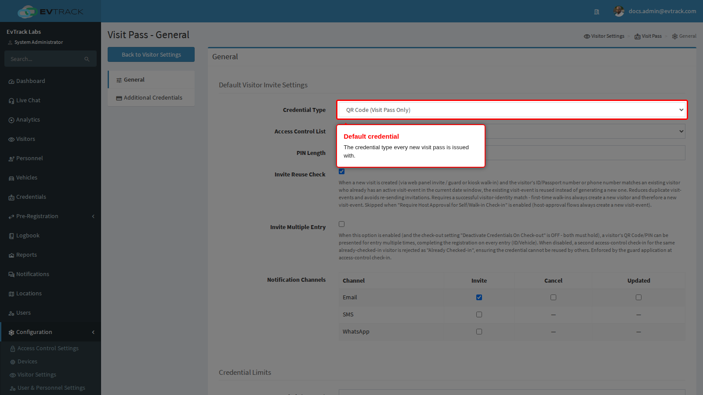703x395 pixels.
Task: Enable the Invite Multiple Entry checkbox
Action: tap(341, 224)
